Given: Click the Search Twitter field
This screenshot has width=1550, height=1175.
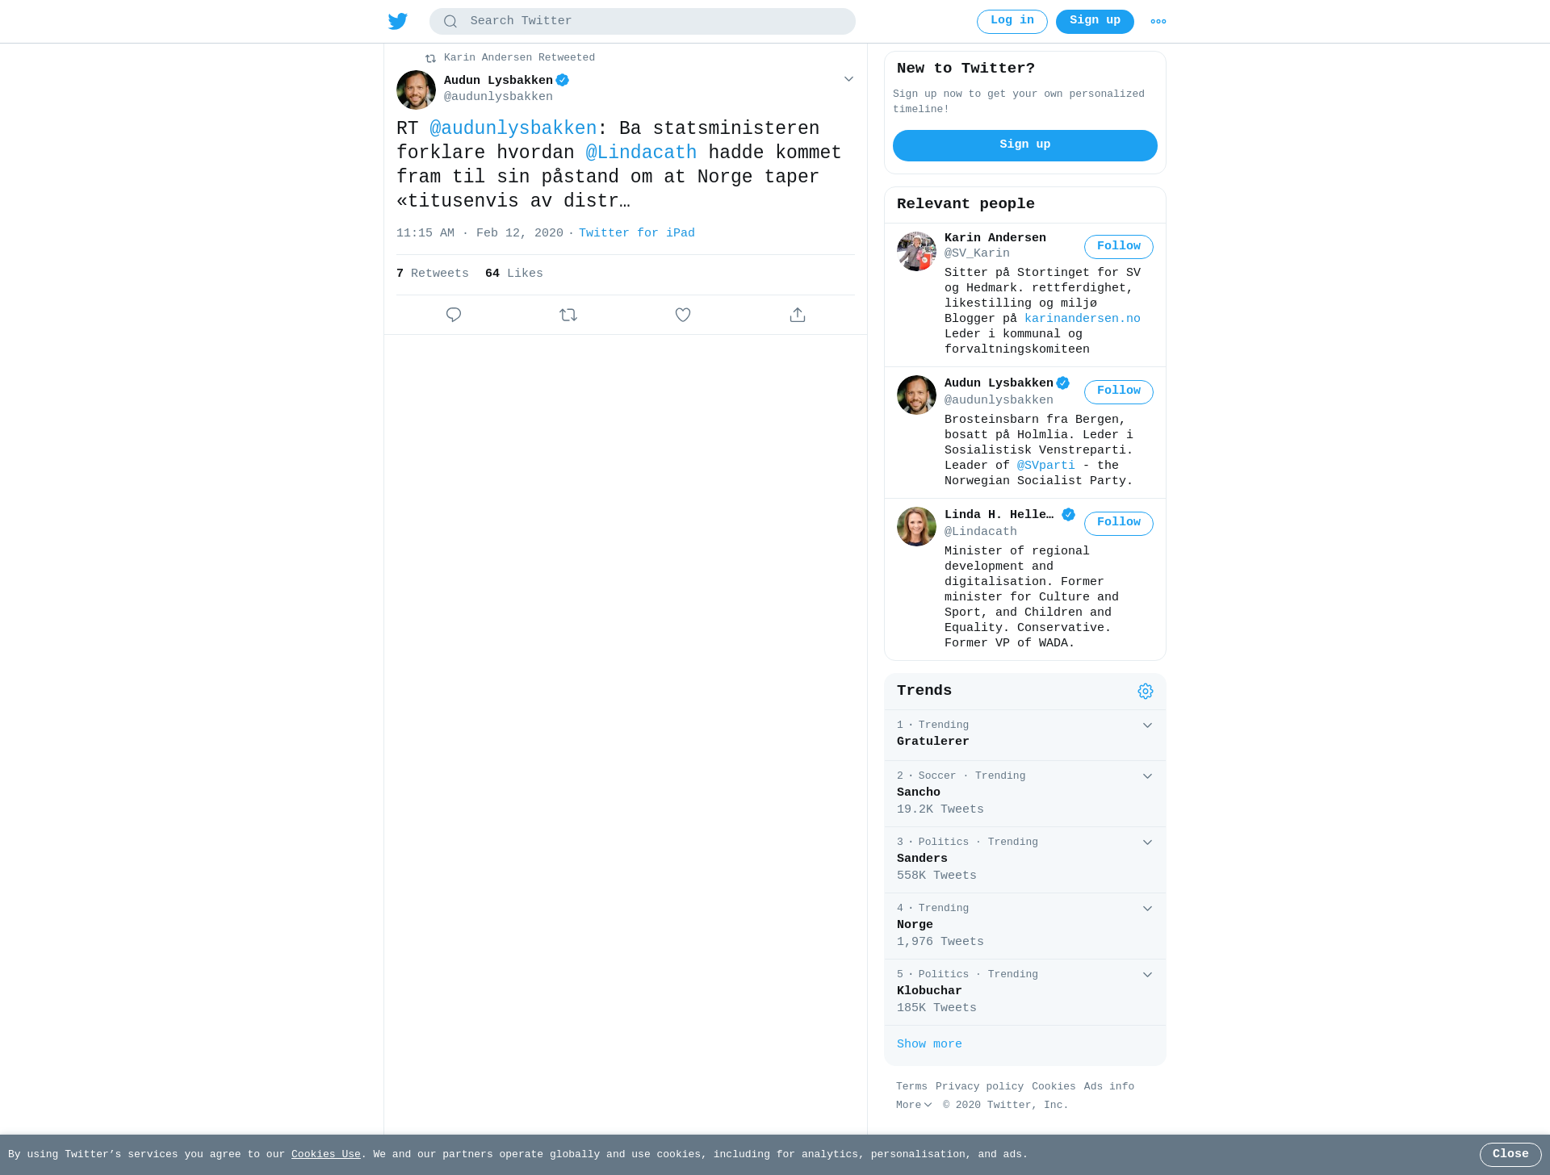Looking at the screenshot, I should [x=643, y=22].
